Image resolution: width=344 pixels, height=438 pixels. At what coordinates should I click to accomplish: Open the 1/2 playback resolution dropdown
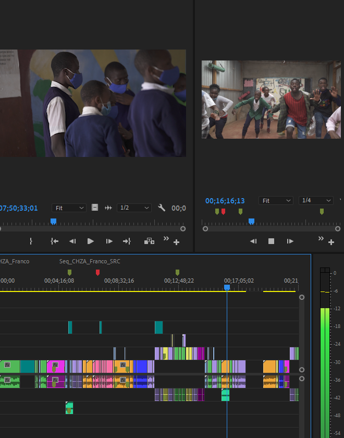click(134, 208)
